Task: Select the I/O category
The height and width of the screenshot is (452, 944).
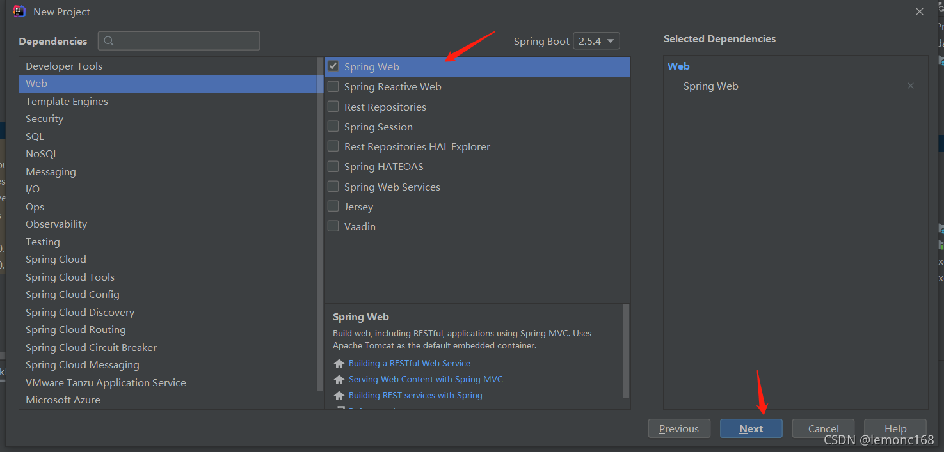Action: pyautogui.click(x=168, y=189)
